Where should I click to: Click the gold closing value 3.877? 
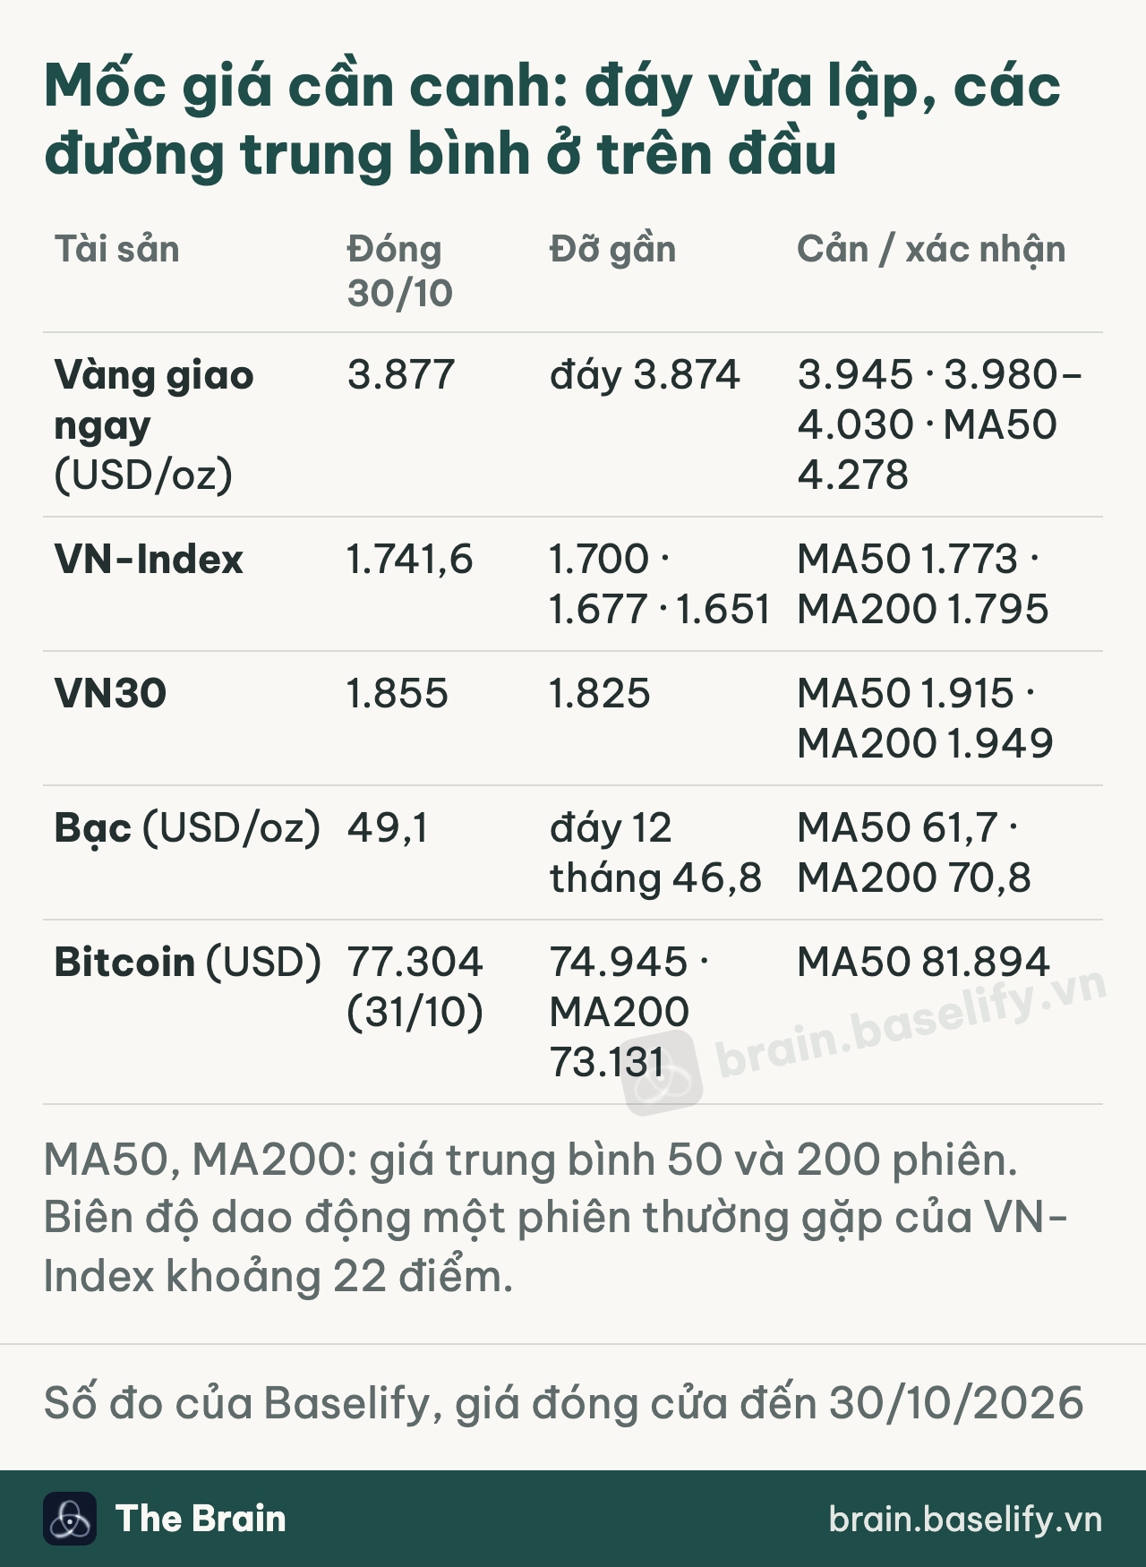401,374
